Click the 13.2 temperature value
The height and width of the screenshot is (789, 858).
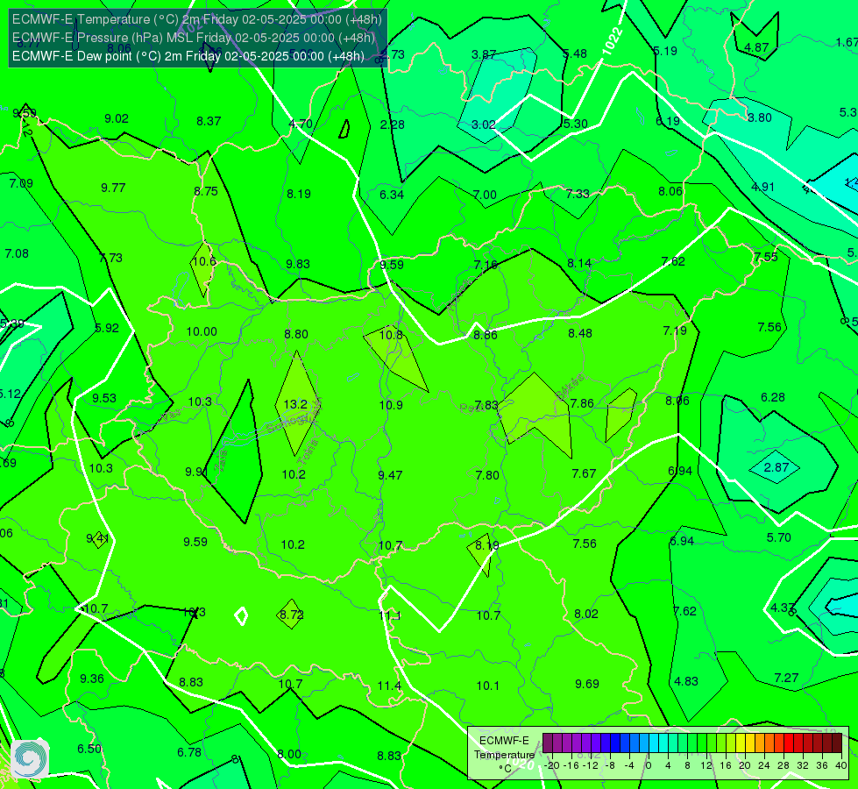pyautogui.click(x=295, y=404)
